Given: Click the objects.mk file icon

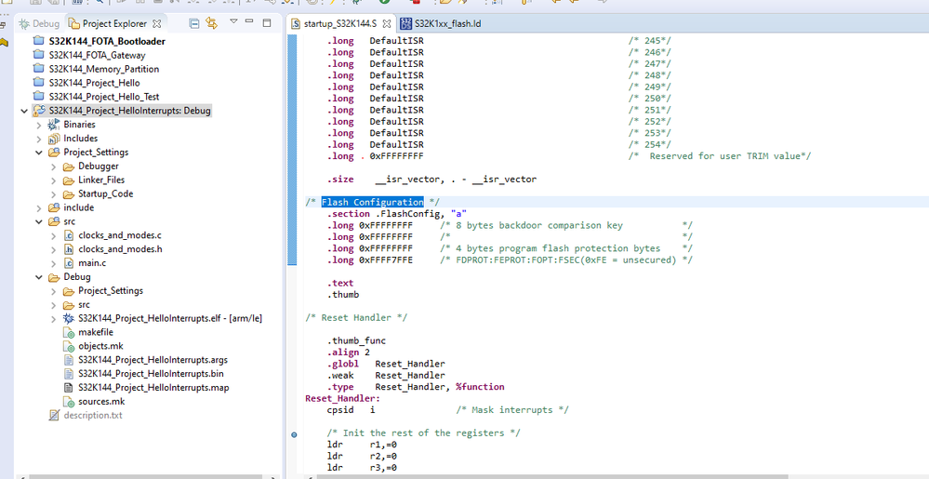Looking at the screenshot, I should tap(68, 346).
